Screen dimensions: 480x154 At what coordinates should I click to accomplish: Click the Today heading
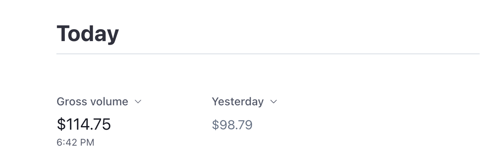pos(88,34)
